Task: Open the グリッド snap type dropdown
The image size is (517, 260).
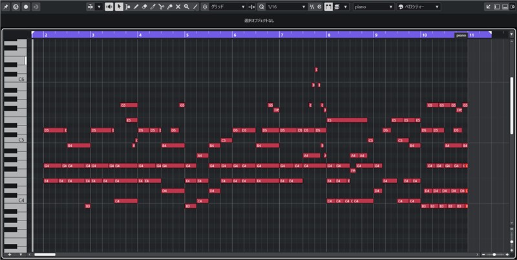Action: click(x=228, y=6)
